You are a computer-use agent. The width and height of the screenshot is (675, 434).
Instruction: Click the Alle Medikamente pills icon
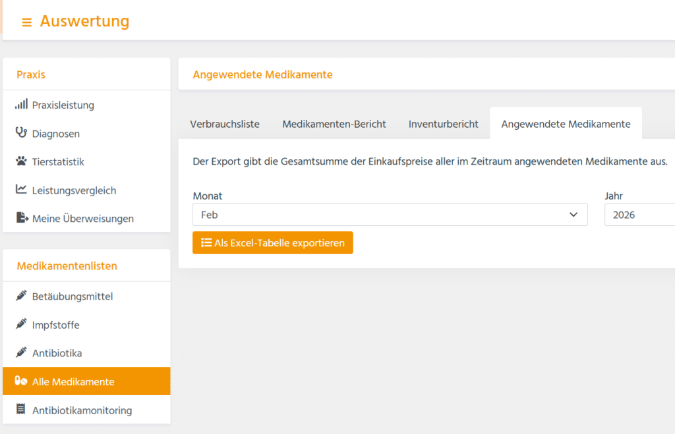coord(21,381)
